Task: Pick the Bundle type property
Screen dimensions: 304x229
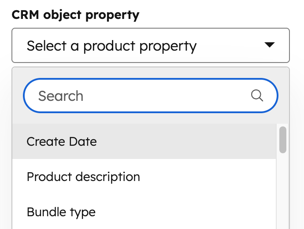Action: [61, 212]
